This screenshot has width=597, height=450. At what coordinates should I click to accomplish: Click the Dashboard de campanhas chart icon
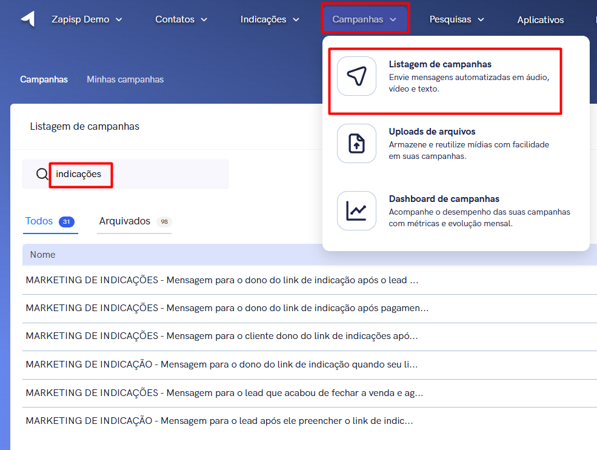357,210
